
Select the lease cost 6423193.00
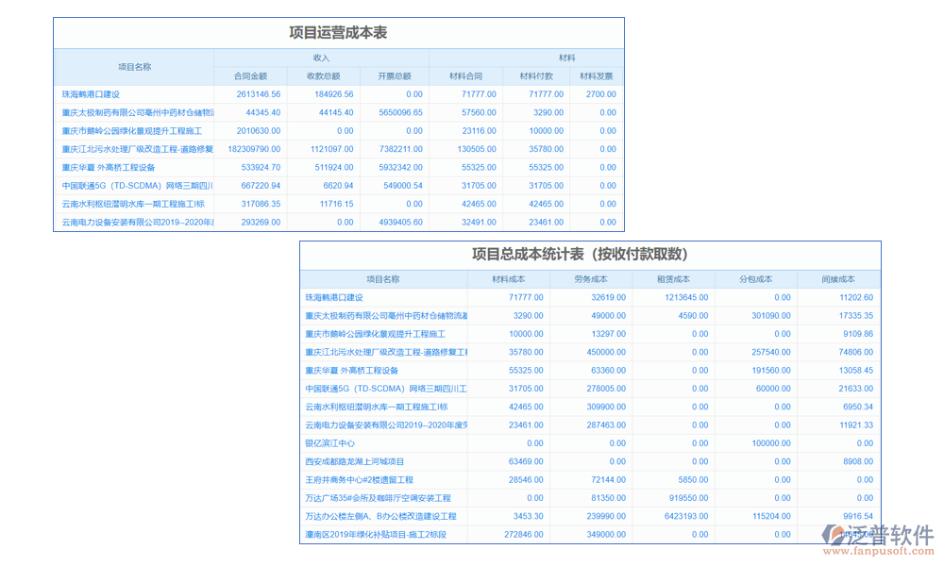pyautogui.click(x=686, y=516)
